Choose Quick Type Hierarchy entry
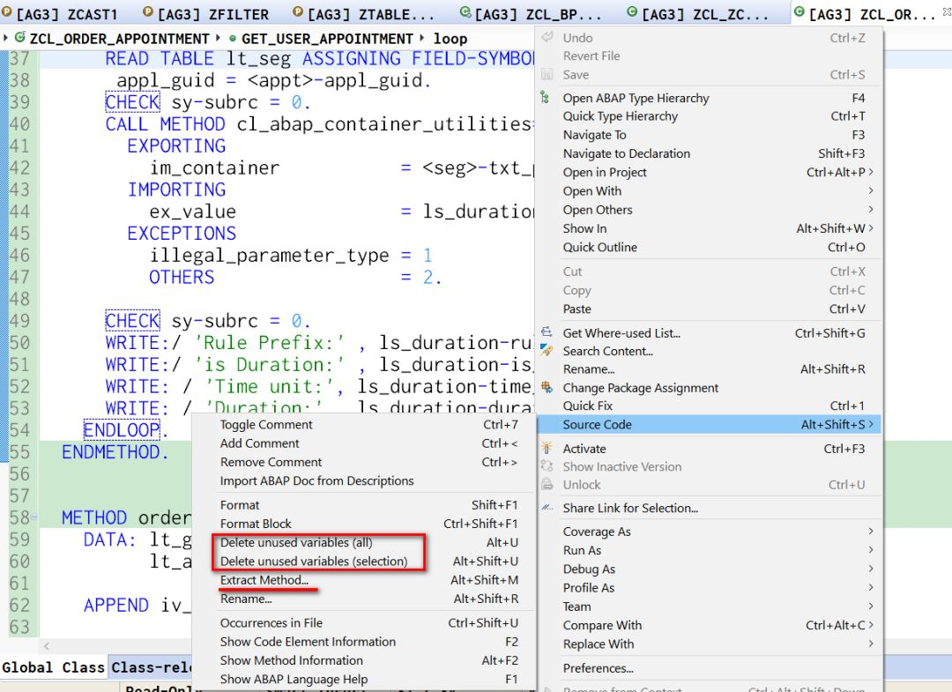952x692 pixels. point(709,116)
